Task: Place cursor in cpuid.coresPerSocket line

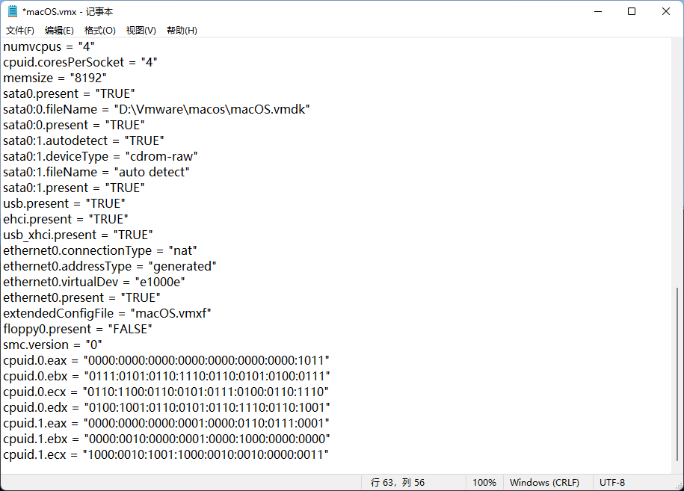Action: point(80,62)
